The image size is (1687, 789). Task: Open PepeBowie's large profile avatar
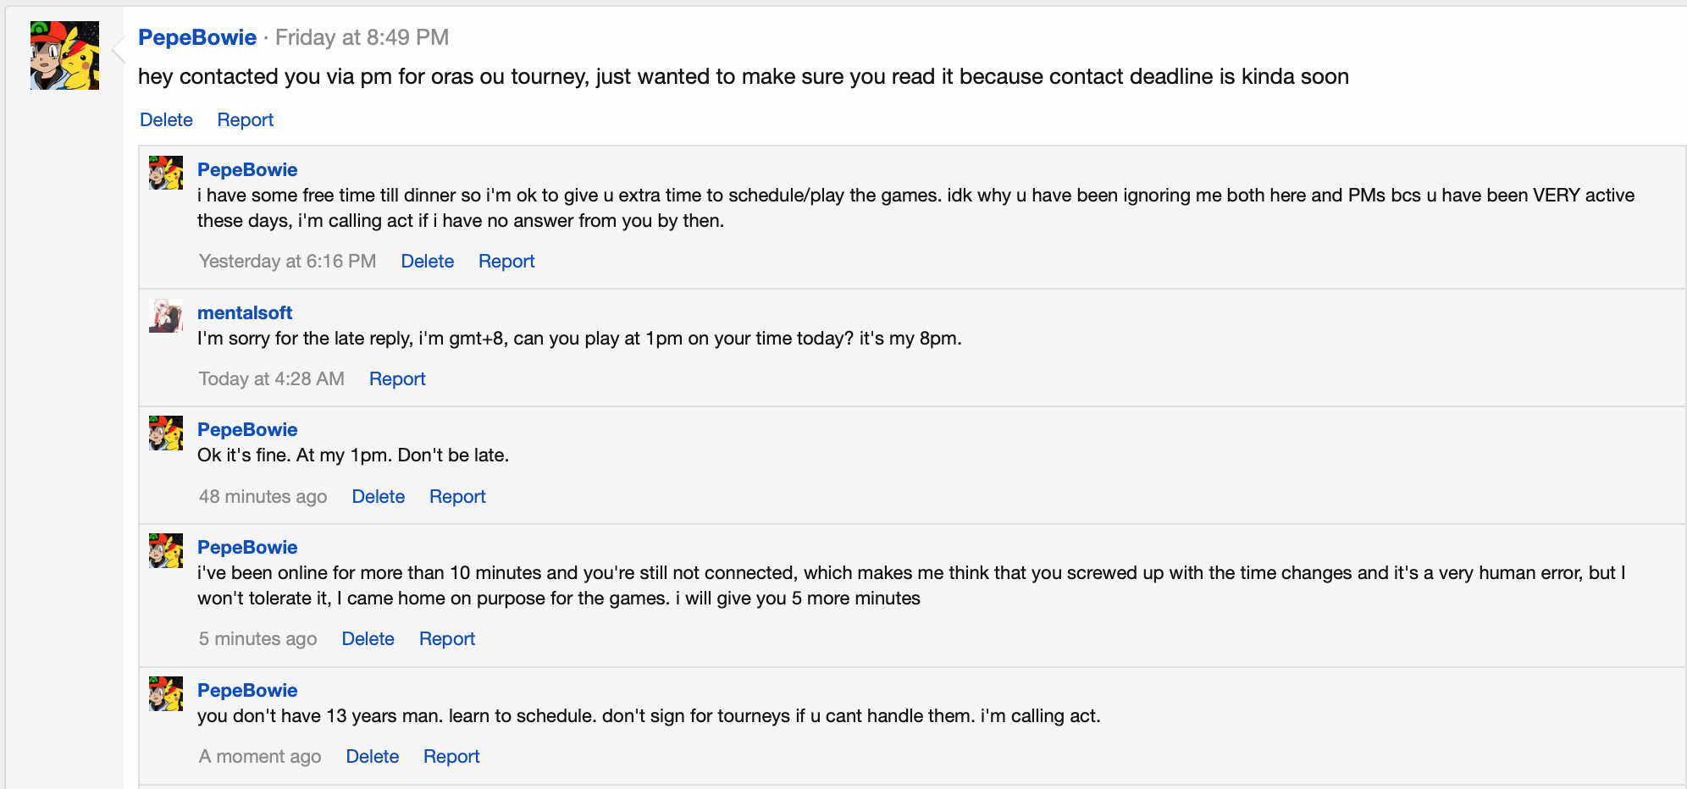coord(64,56)
